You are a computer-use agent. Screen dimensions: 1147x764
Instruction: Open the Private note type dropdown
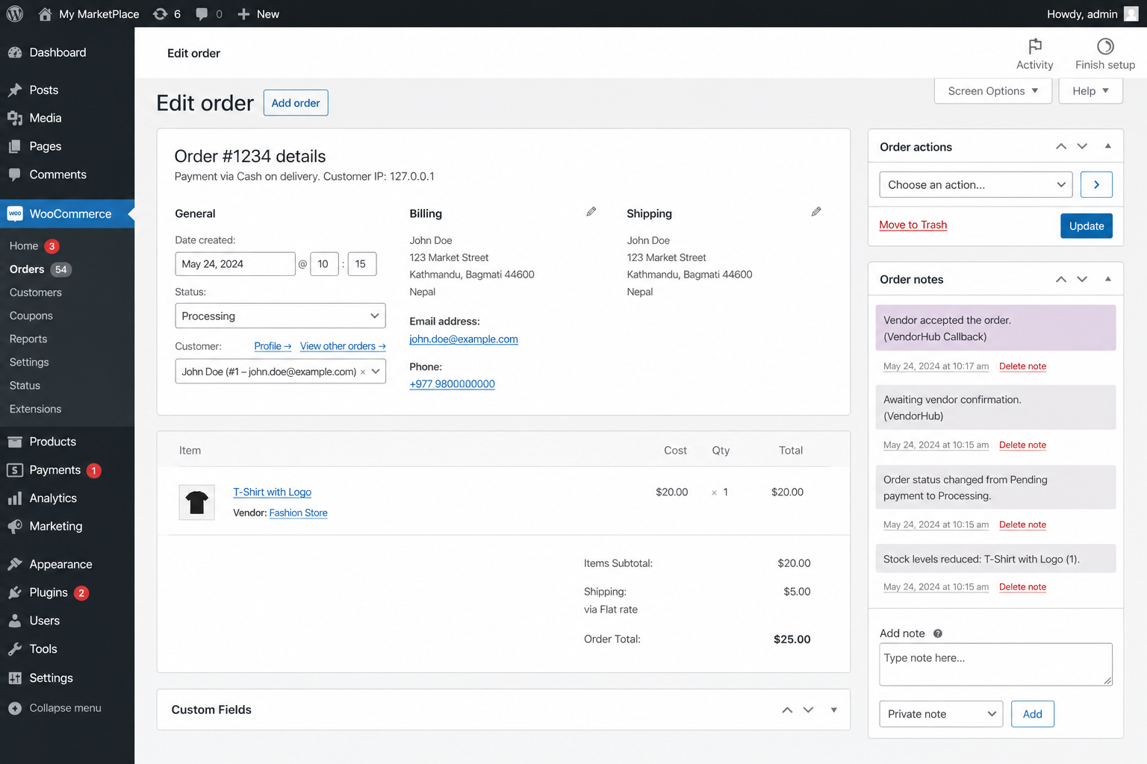(941, 714)
